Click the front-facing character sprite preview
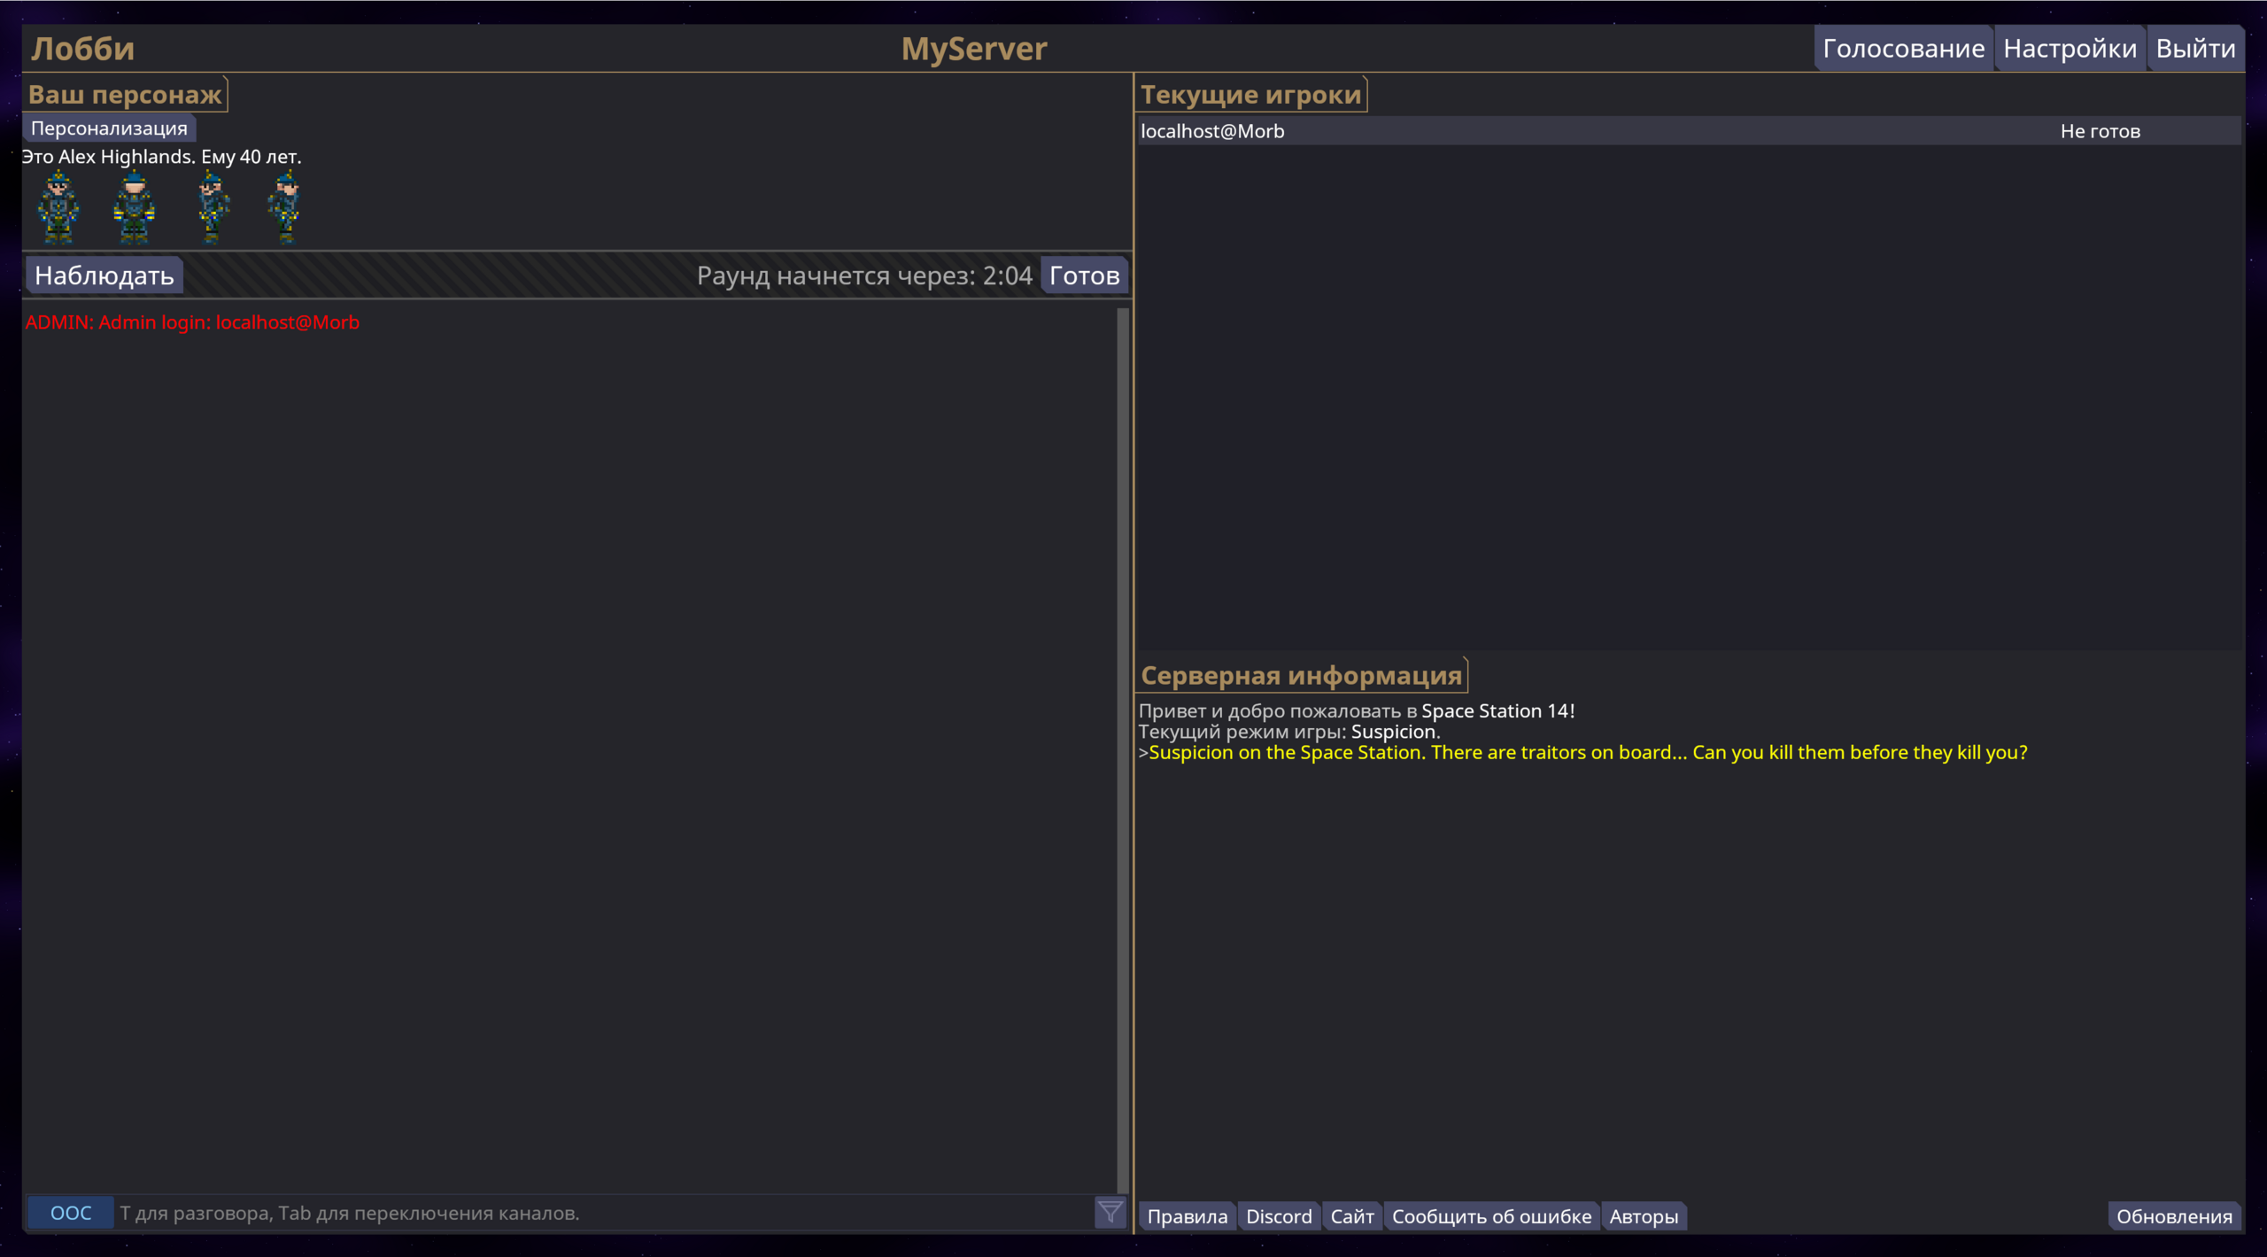The height and width of the screenshot is (1257, 2267). coord(58,208)
